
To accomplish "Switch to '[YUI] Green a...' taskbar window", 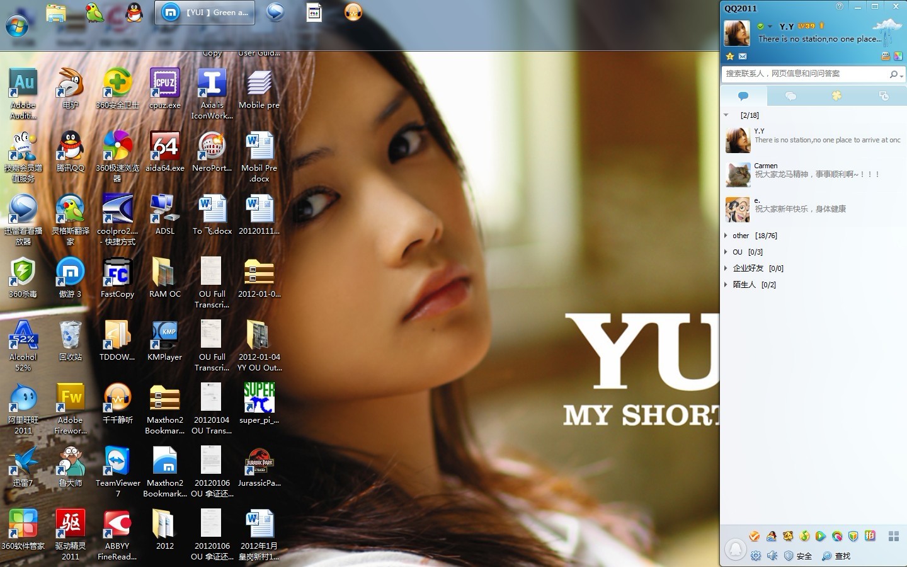I will coord(205,13).
